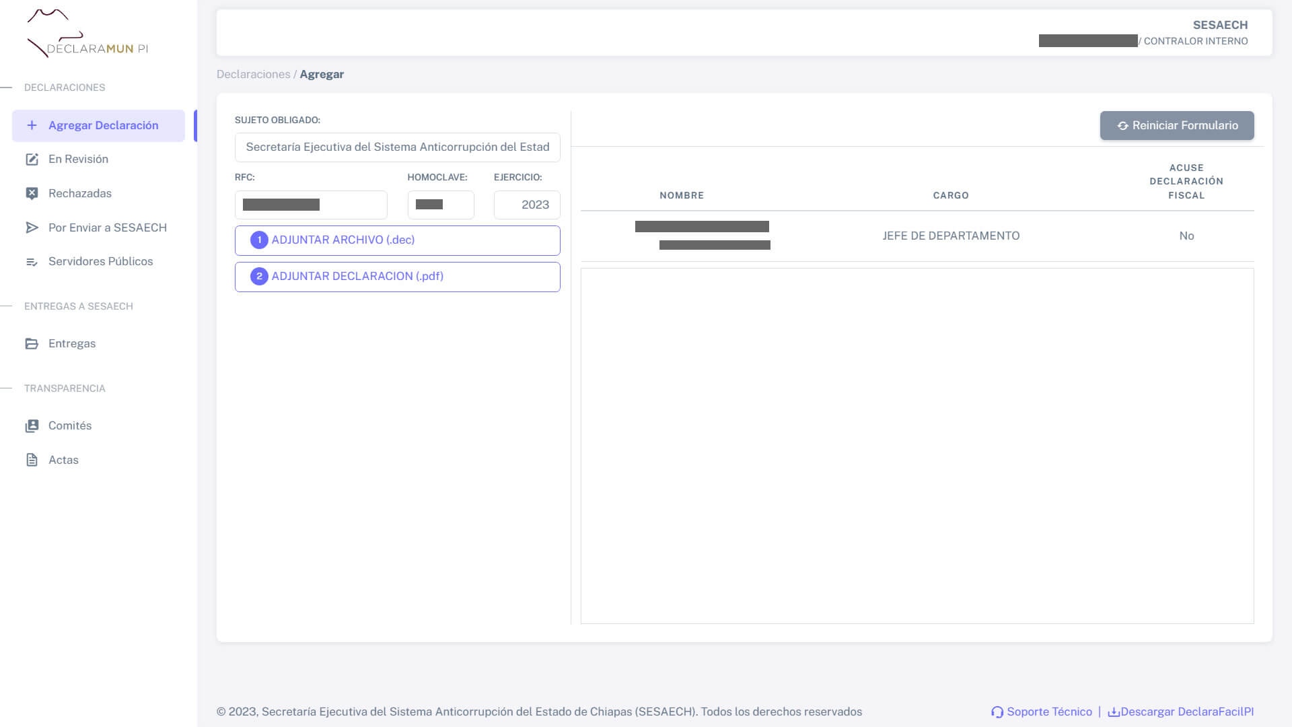The height and width of the screenshot is (727, 1292).
Task: Click the headset icon for Soporte Técnico
Action: point(997,712)
